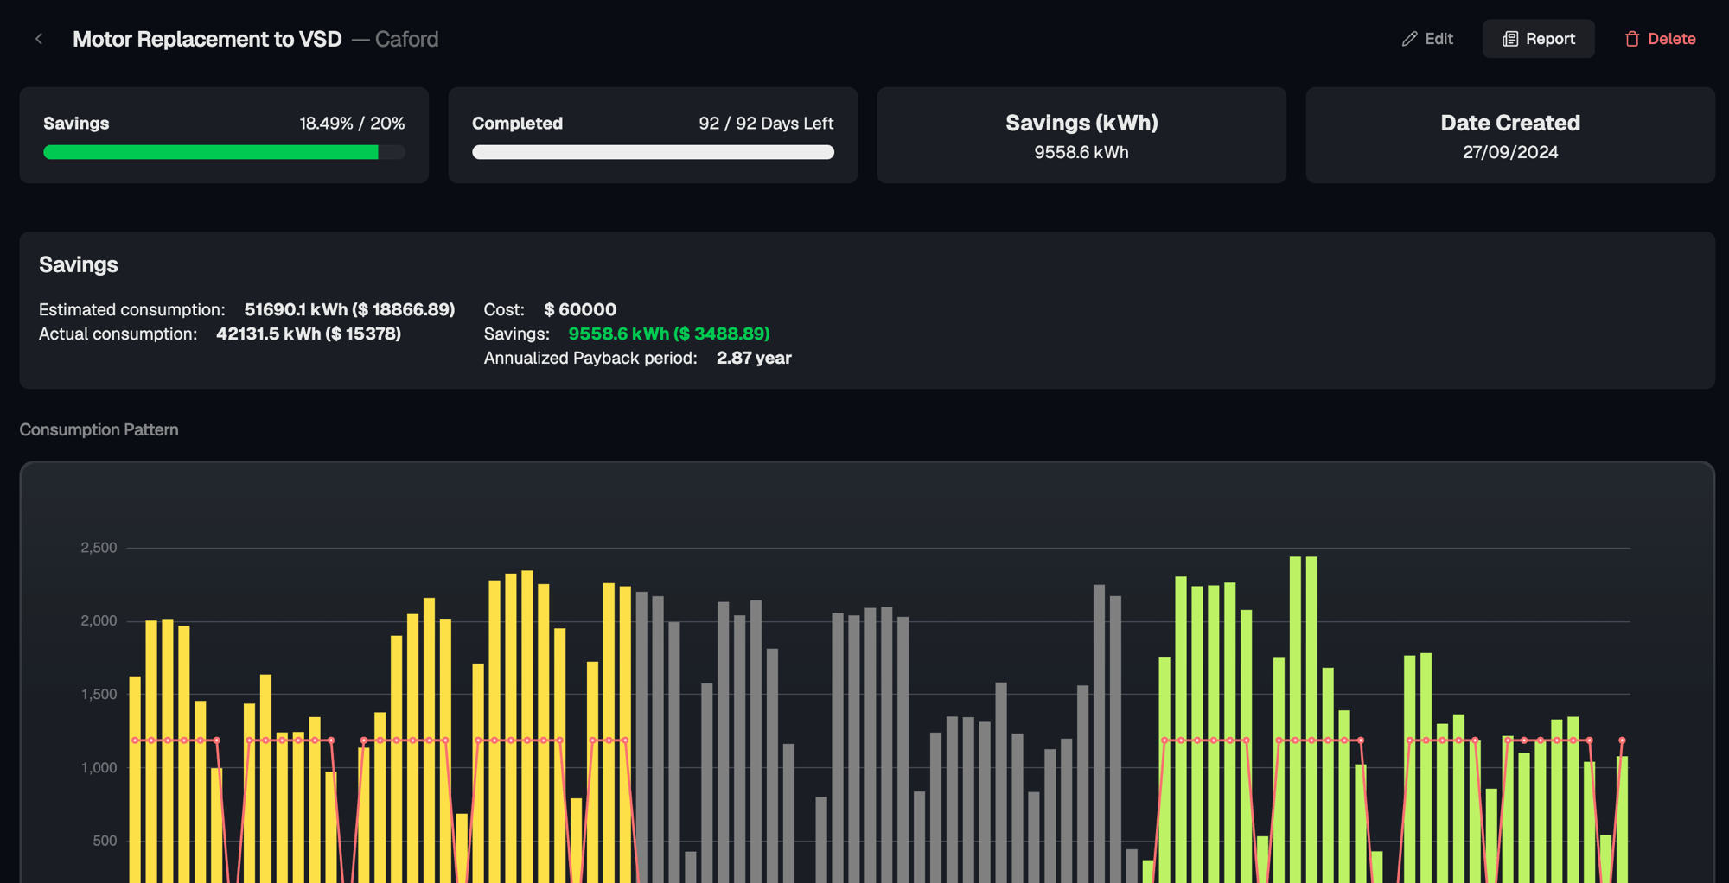
Task: Click the payback value '2.87 year'
Action: click(754, 358)
